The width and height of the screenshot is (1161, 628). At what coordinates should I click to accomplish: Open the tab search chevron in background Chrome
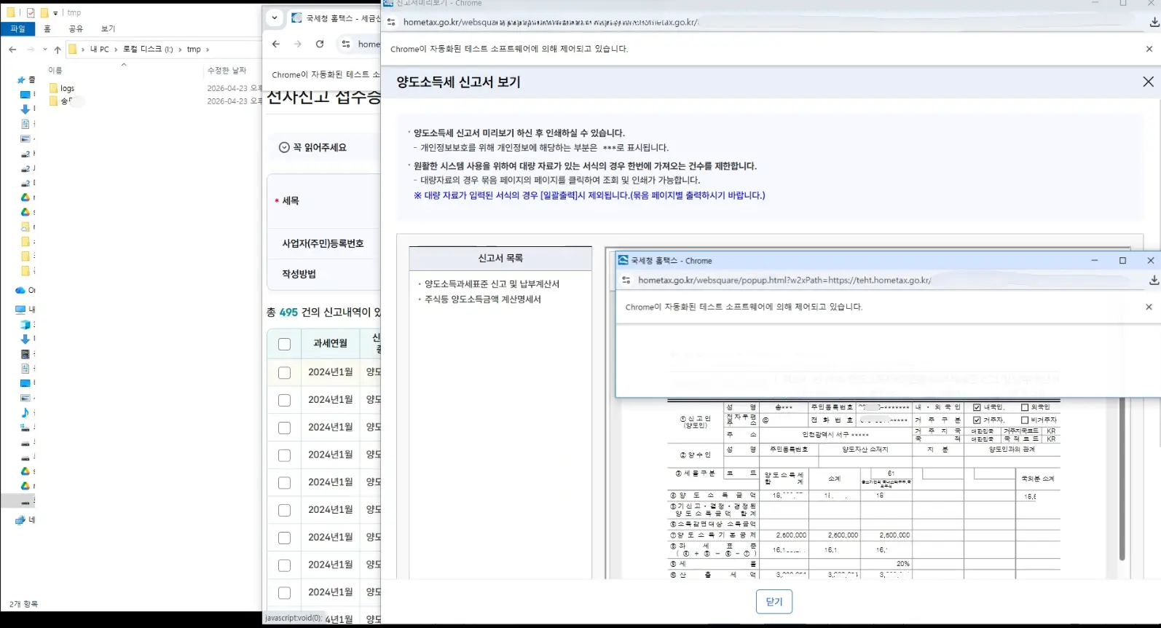(x=274, y=17)
